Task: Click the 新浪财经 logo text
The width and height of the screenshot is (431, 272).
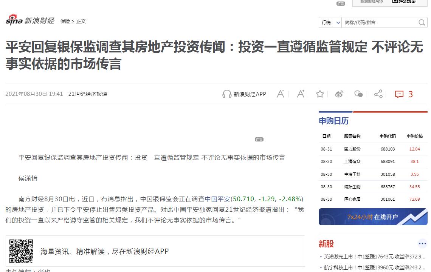Action: (40, 21)
